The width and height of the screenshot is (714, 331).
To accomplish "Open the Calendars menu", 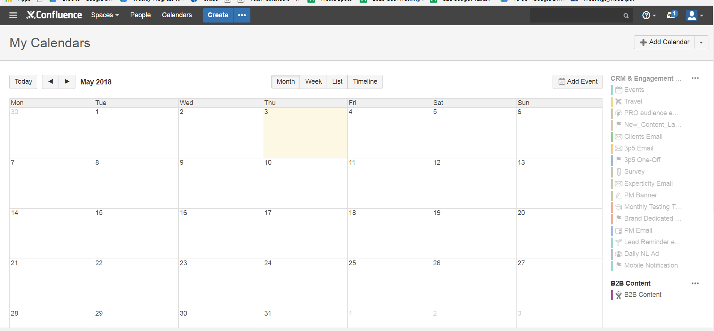I will pyautogui.click(x=177, y=15).
